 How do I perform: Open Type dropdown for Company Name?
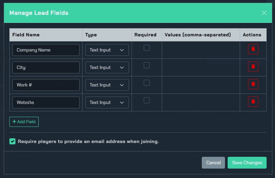point(107,50)
